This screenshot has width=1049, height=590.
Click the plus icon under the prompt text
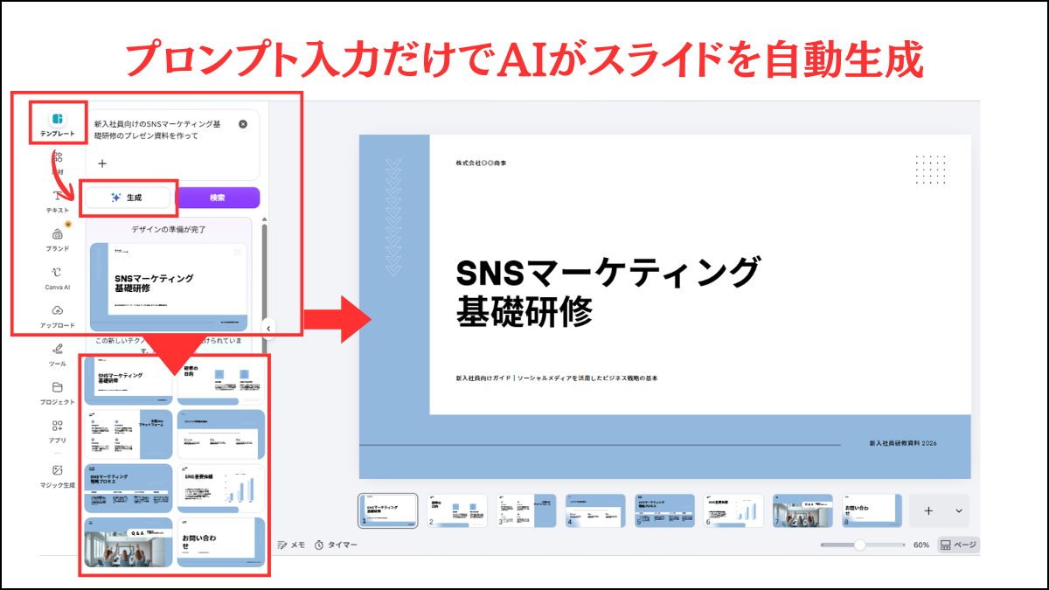[x=102, y=163]
